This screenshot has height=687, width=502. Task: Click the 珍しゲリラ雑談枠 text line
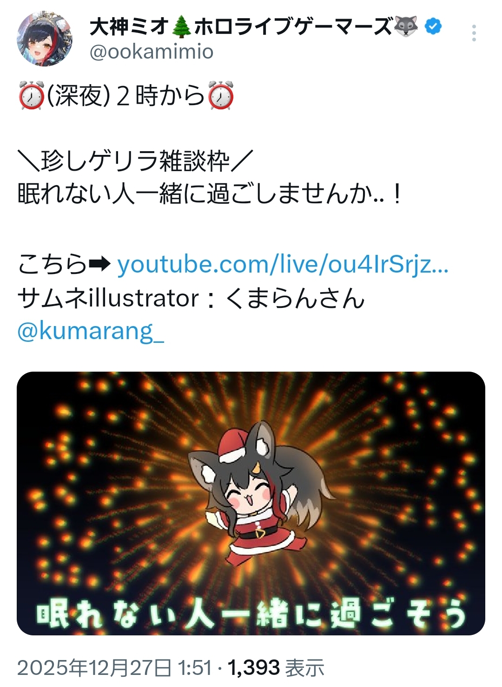click(x=135, y=162)
